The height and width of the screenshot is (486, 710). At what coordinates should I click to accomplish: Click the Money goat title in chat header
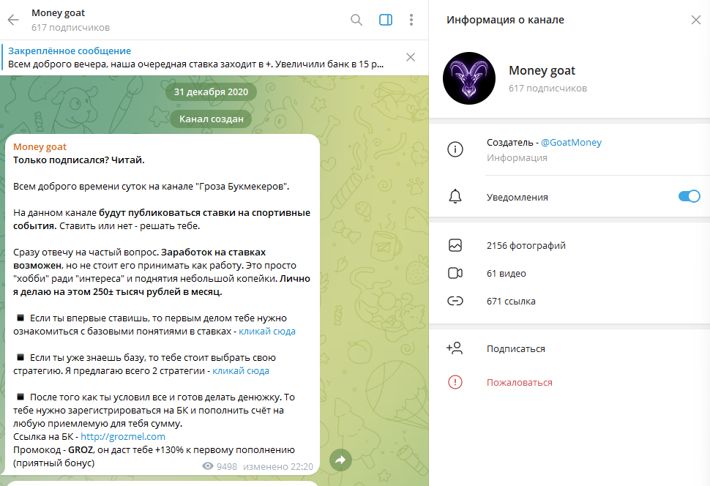(x=58, y=12)
